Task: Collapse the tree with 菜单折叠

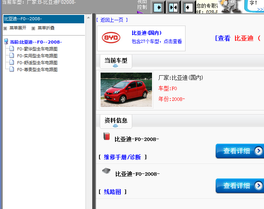Action: click(x=46, y=28)
